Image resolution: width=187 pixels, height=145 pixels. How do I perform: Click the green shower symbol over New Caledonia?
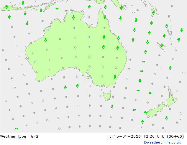[x=162, y=45]
